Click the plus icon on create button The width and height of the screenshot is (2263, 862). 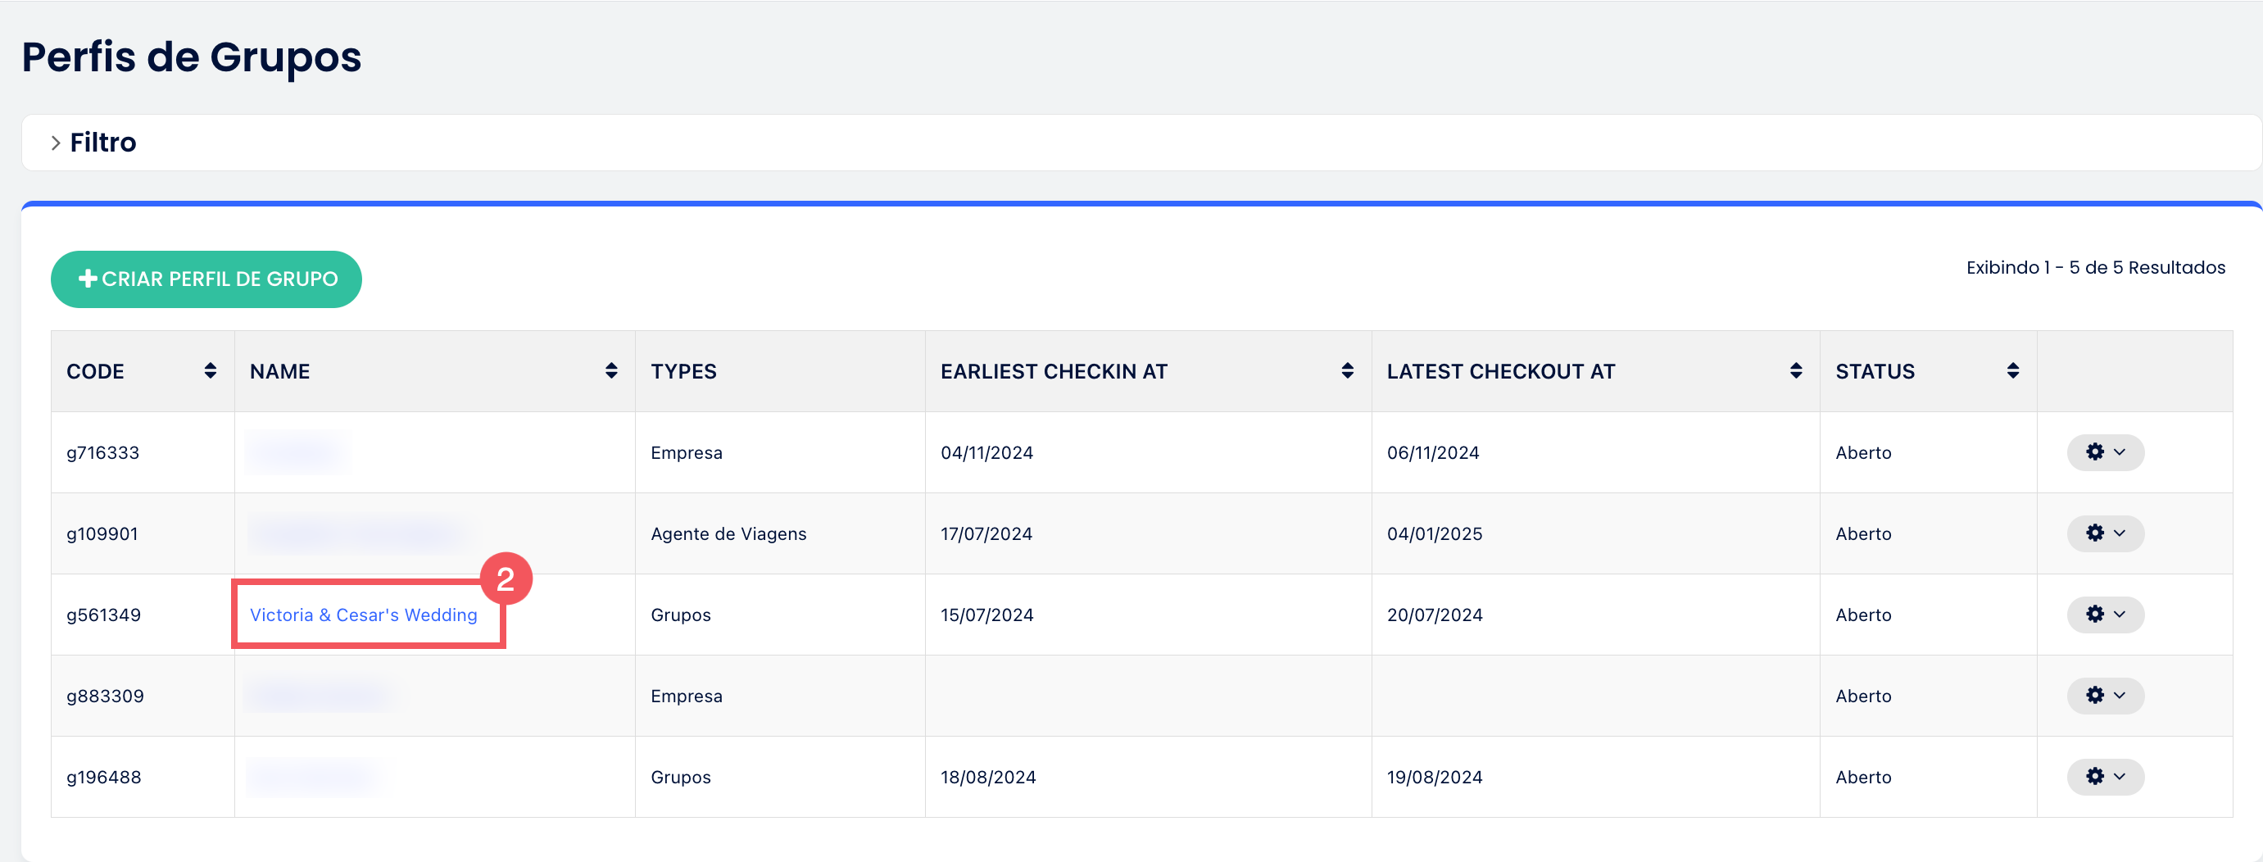click(x=88, y=279)
